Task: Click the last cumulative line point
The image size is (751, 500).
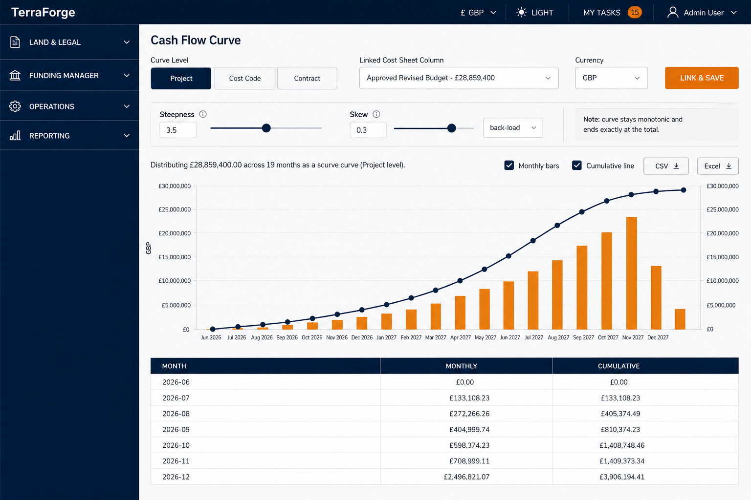Action: [x=684, y=190]
